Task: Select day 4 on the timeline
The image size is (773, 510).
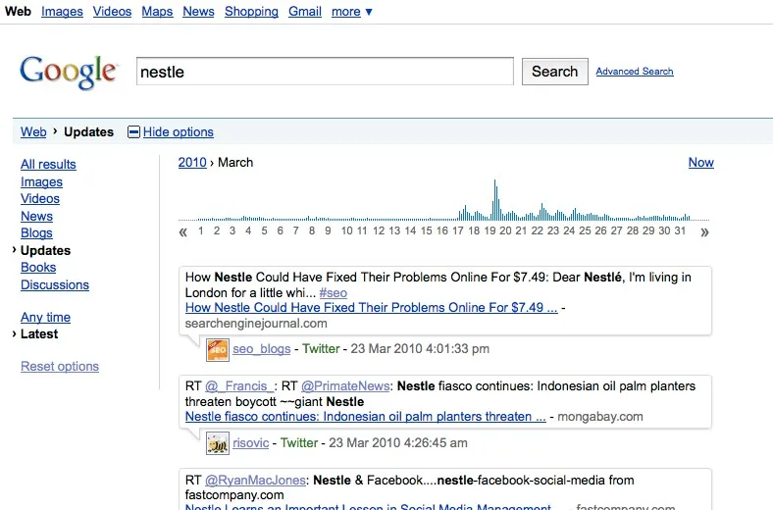Action: (248, 230)
